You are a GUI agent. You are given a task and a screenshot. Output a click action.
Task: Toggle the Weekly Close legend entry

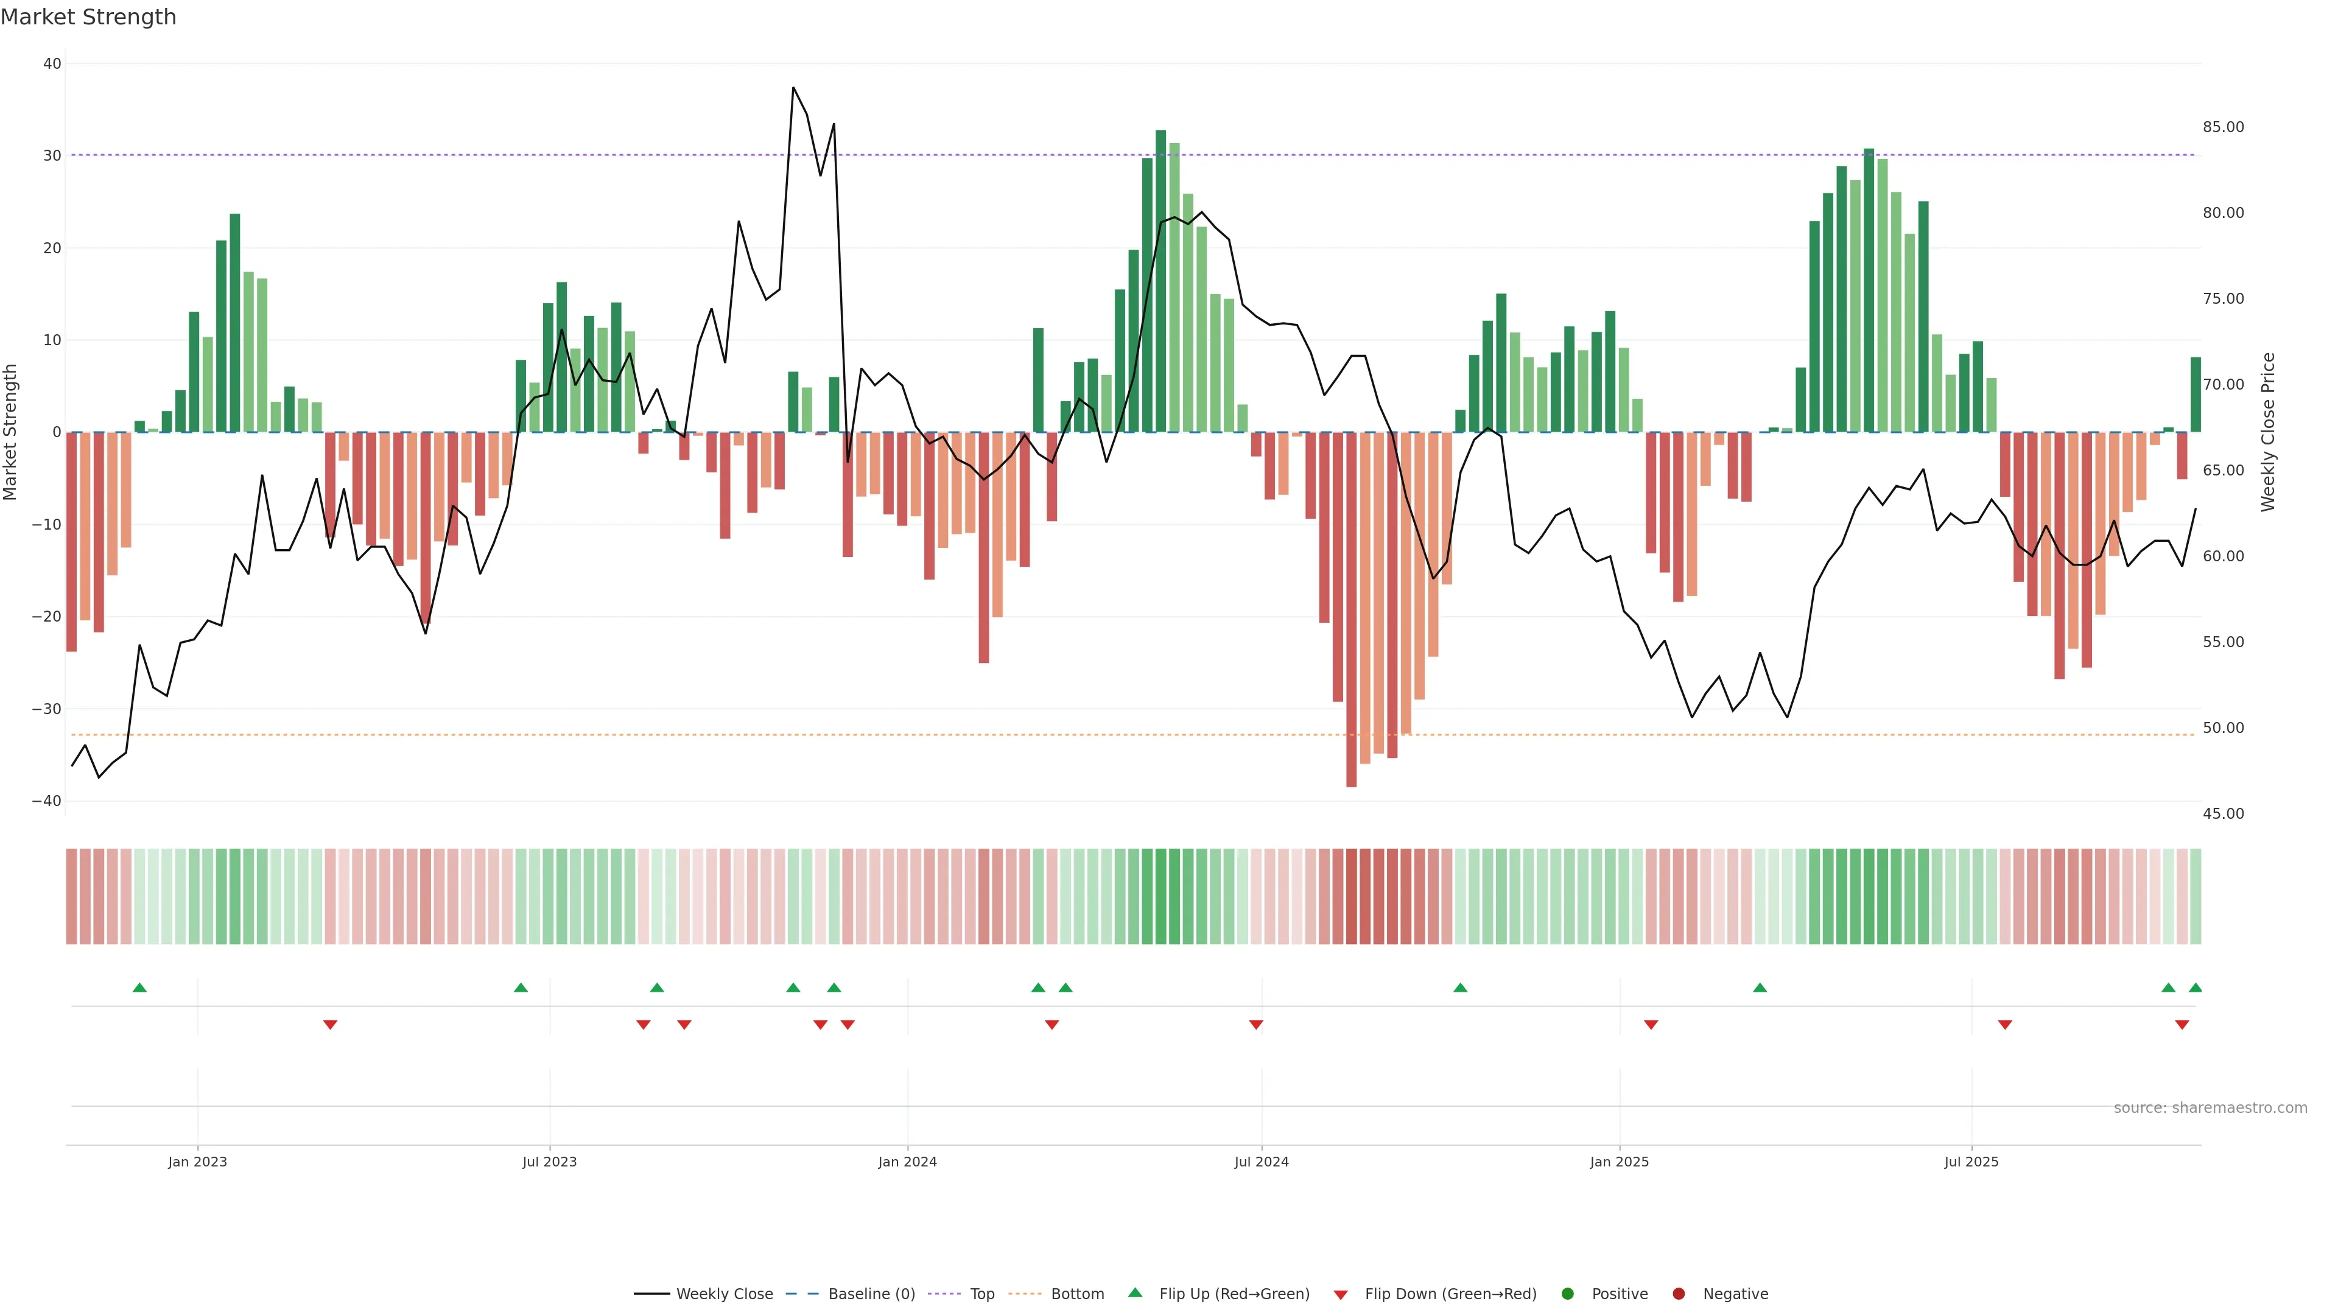[725, 1294]
